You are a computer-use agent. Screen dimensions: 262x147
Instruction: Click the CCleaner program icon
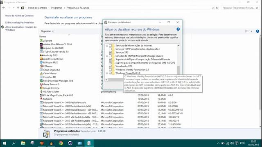click(41, 66)
